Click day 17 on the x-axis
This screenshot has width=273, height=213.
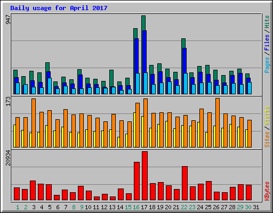pyautogui.click(x=144, y=207)
